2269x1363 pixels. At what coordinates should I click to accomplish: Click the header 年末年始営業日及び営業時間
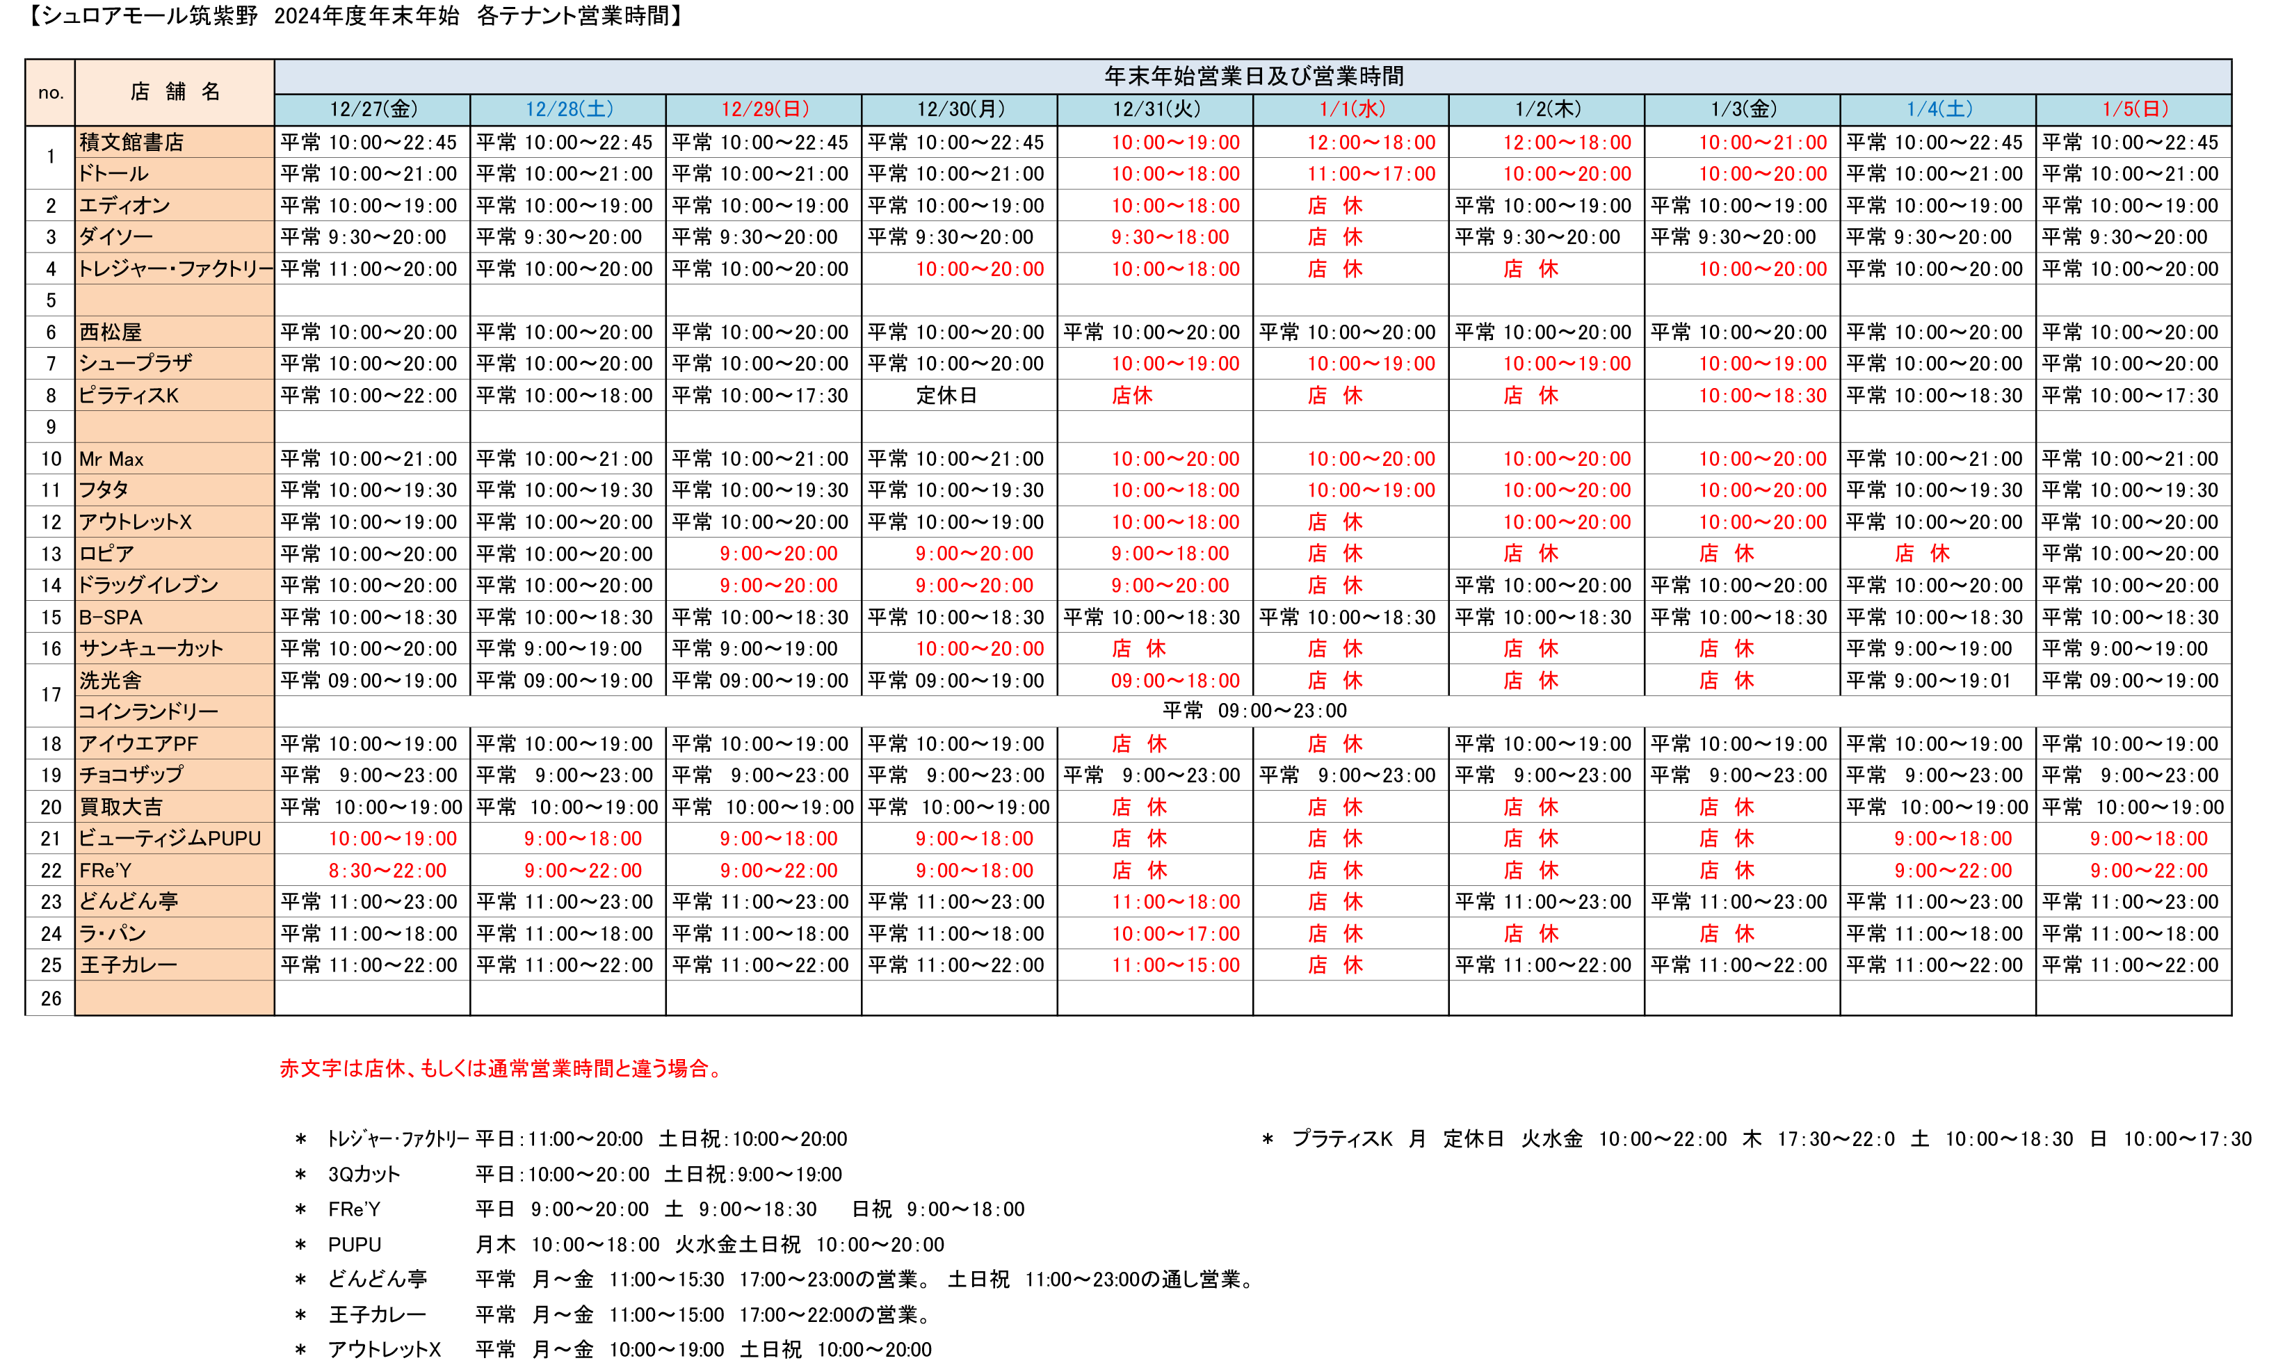1252,76
